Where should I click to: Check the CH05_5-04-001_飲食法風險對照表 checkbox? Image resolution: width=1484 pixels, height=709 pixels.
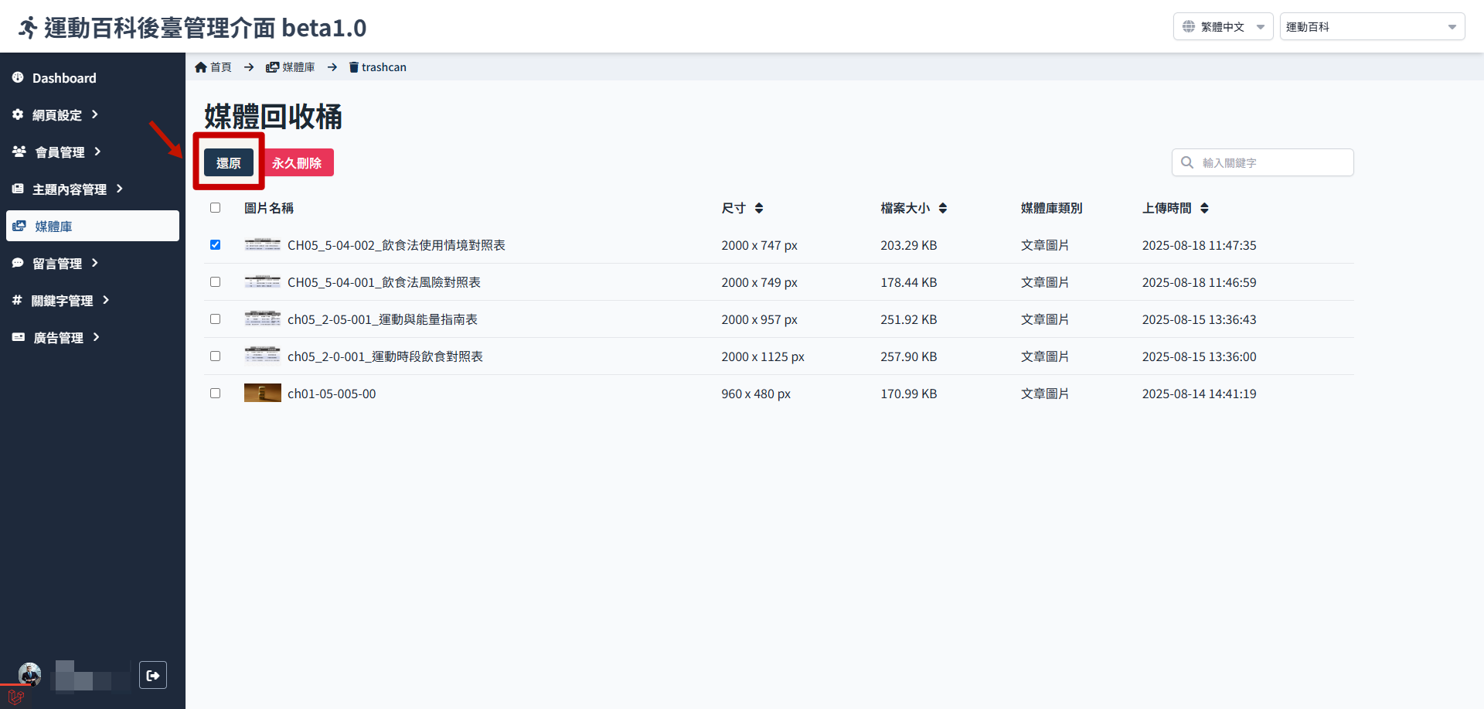pyautogui.click(x=216, y=282)
